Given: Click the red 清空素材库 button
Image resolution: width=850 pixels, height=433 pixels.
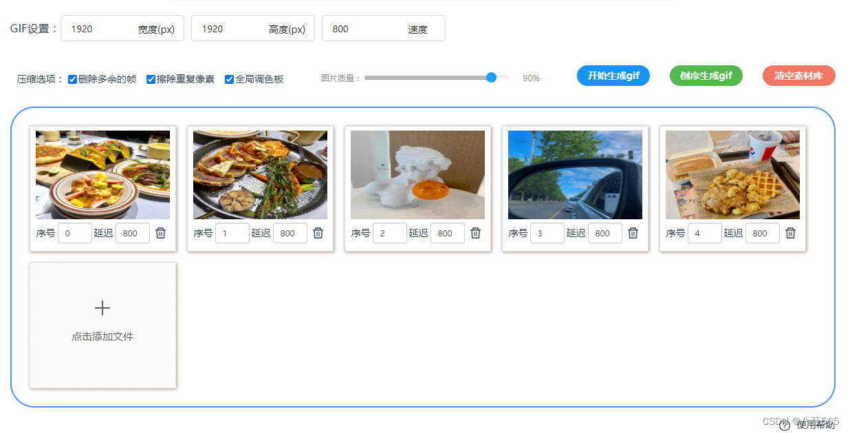Looking at the screenshot, I should 798,76.
